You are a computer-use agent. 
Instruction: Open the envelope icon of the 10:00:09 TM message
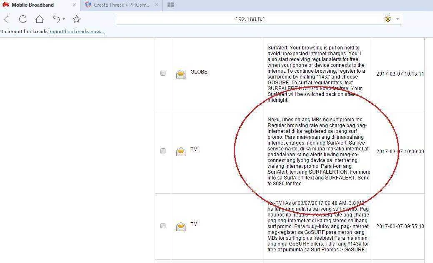click(x=181, y=152)
